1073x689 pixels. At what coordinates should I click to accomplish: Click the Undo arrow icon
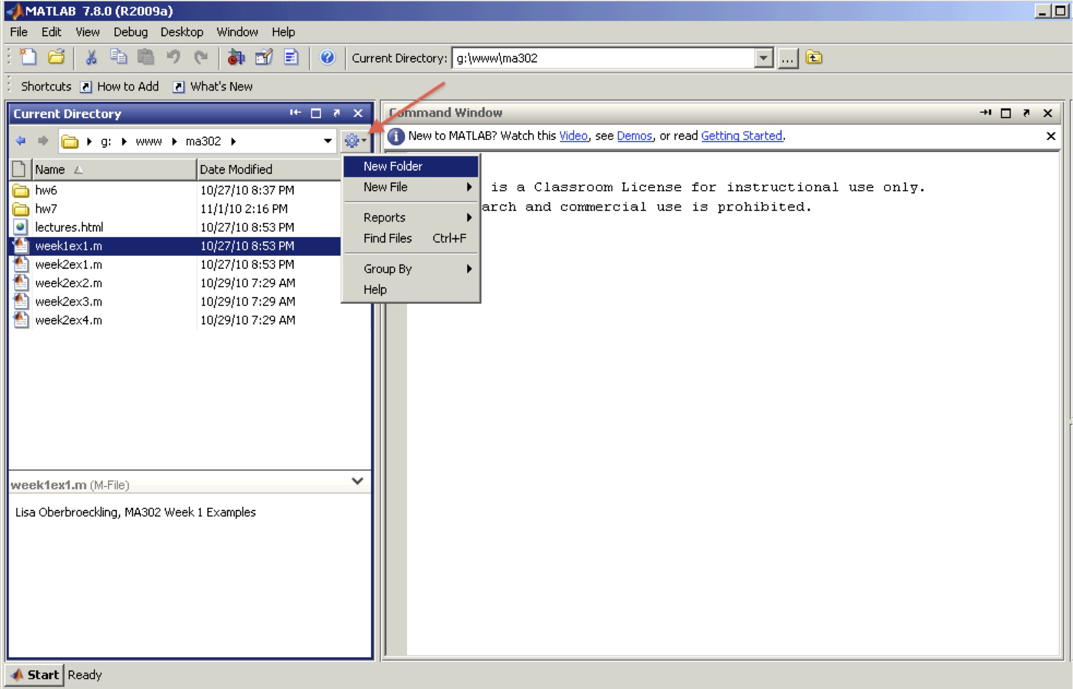[173, 57]
